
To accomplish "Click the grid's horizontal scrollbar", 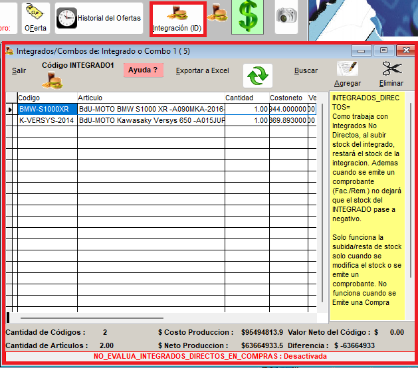I will 159,318.
